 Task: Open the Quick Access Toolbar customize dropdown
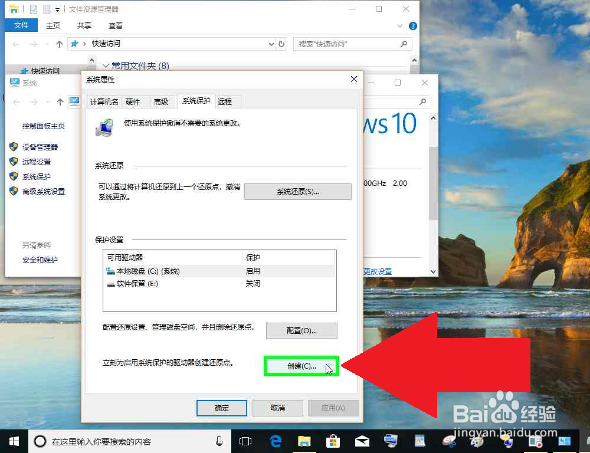(x=56, y=9)
